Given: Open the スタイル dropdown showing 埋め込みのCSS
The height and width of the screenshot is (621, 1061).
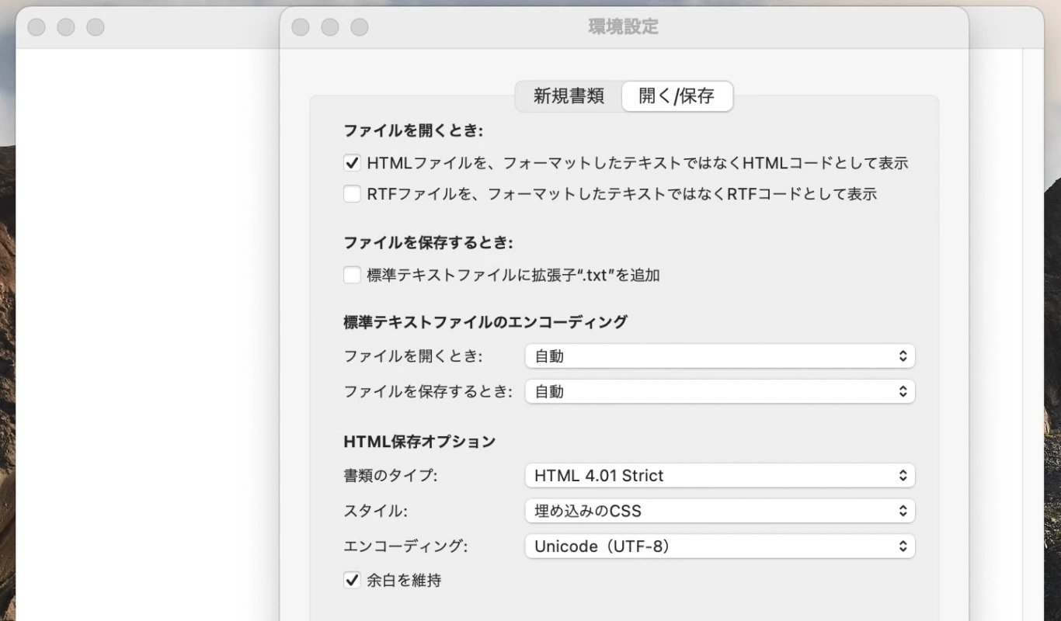Looking at the screenshot, I should click(x=720, y=511).
